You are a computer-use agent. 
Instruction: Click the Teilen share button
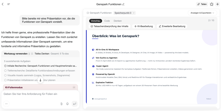[202, 4]
